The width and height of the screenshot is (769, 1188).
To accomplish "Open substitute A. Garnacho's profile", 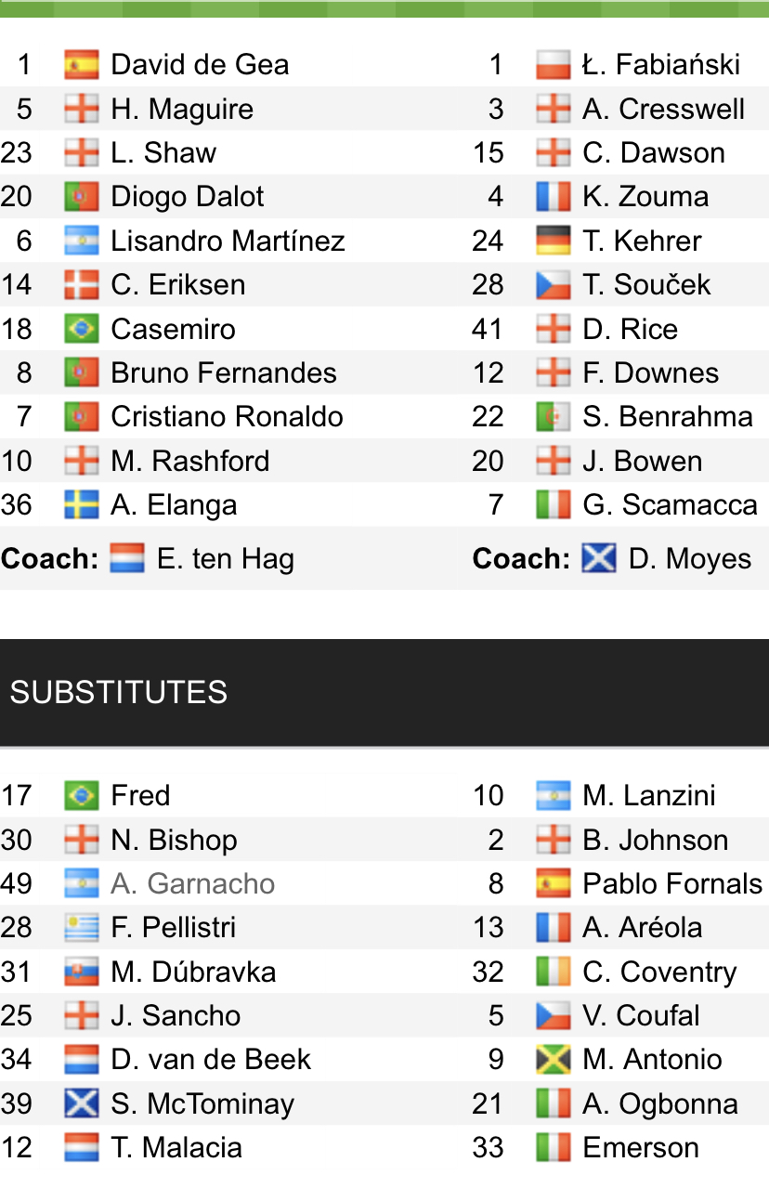I will coord(192,884).
